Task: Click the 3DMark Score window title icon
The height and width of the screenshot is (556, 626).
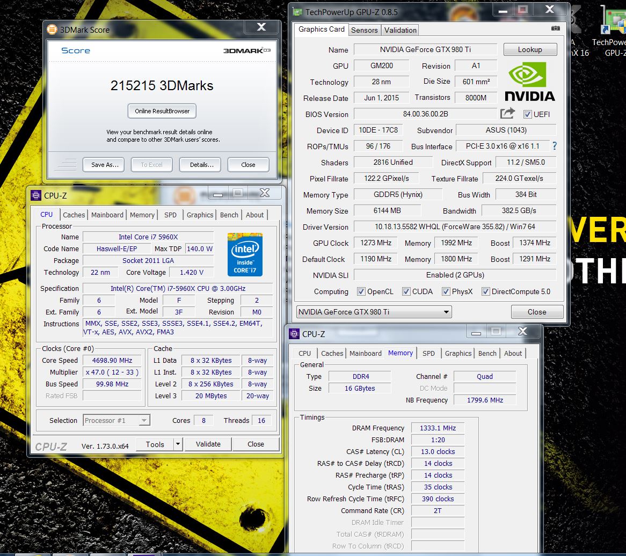Action: [52, 30]
